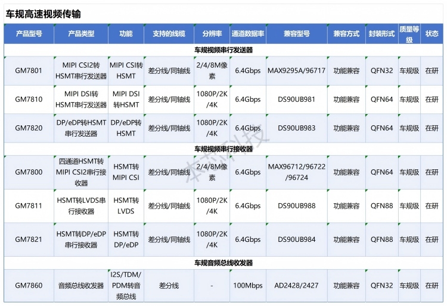This screenshot has height=306, width=447.
Task: Click the DS90UB981 compatible model cell
Action: click(297, 99)
